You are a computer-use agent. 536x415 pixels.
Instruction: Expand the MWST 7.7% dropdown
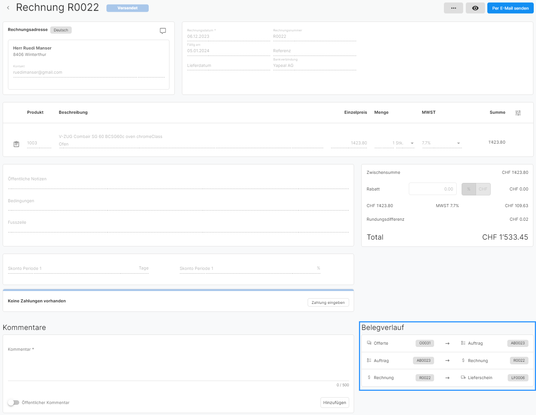click(x=458, y=143)
